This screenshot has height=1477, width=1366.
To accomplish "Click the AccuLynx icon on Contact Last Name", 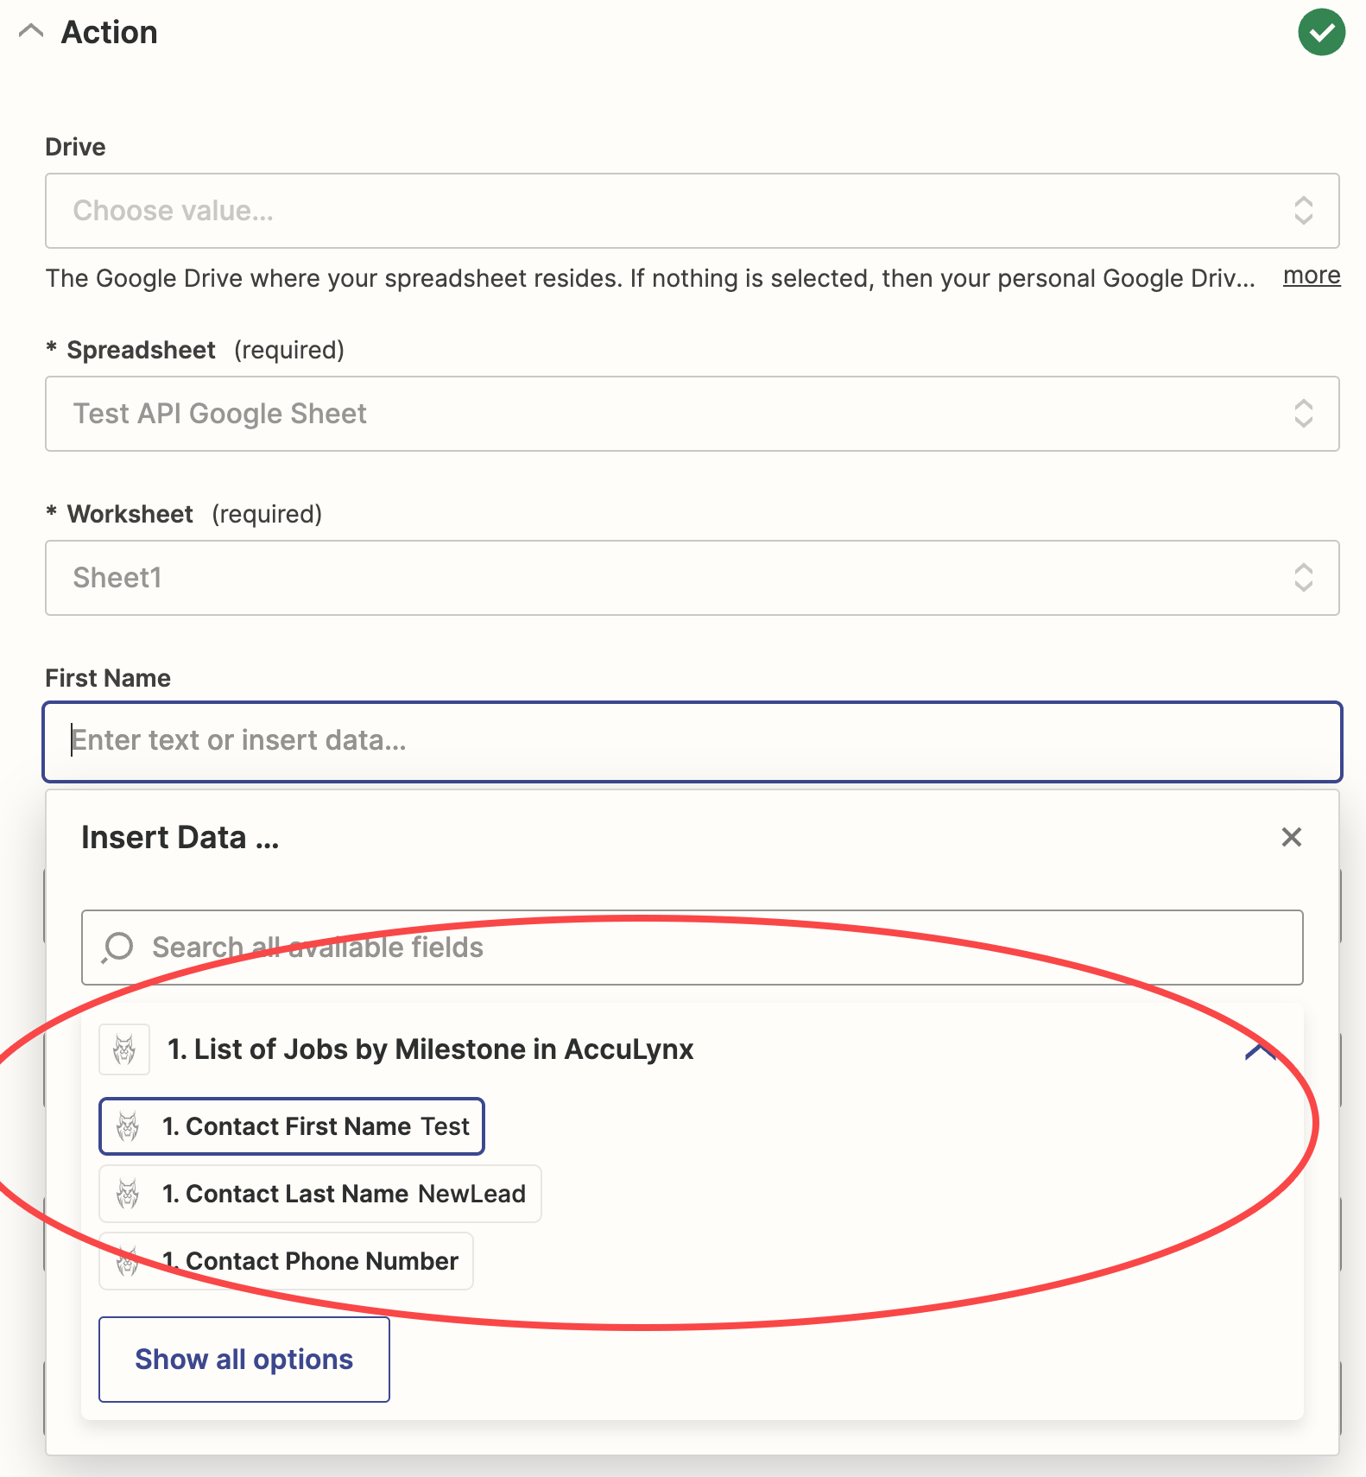I will (128, 1194).
